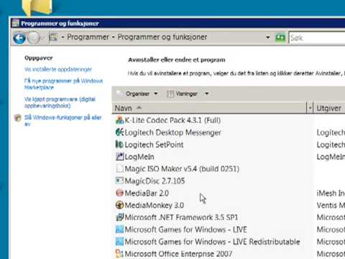
Task: Select Programmer in the address breadcrumb
Action: coord(88,37)
